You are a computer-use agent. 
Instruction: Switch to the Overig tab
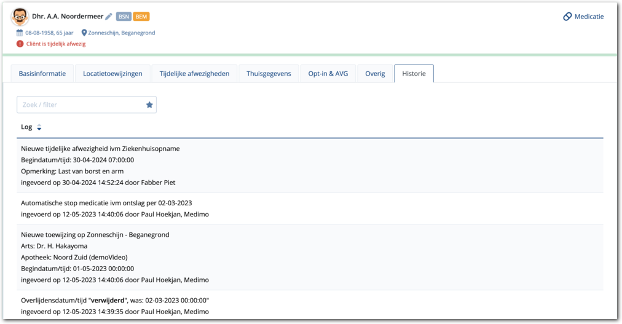tap(375, 74)
